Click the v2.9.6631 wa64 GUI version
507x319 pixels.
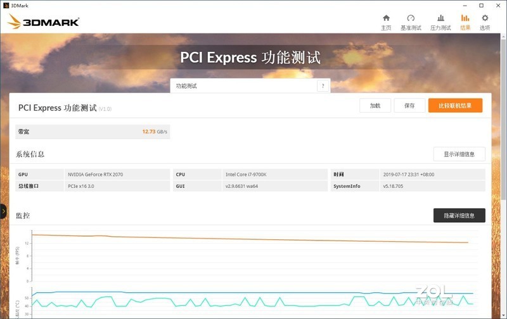pyautogui.click(x=241, y=186)
